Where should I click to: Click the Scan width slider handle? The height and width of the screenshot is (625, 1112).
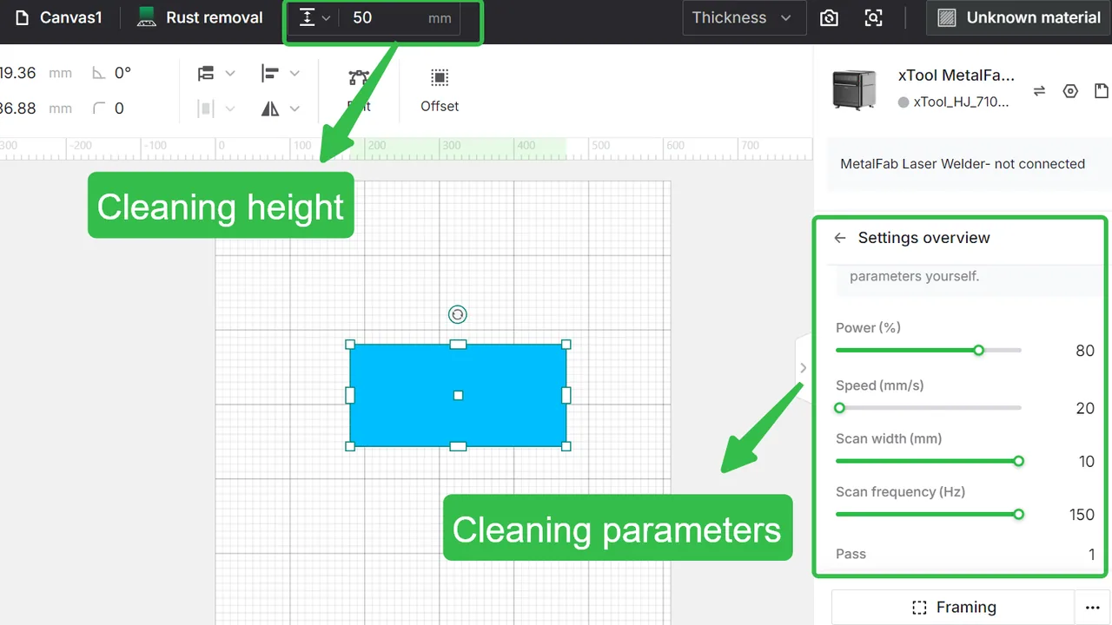1019,461
